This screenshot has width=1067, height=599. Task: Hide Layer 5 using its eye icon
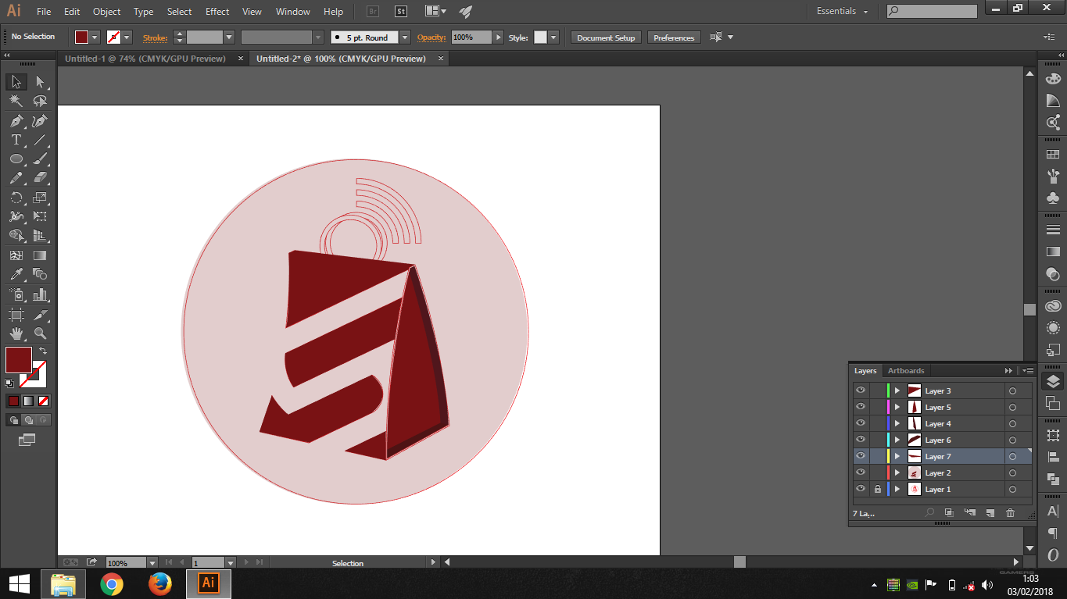click(861, 407)
